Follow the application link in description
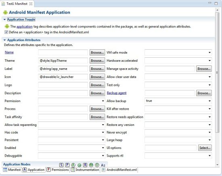 click(25, 27)
